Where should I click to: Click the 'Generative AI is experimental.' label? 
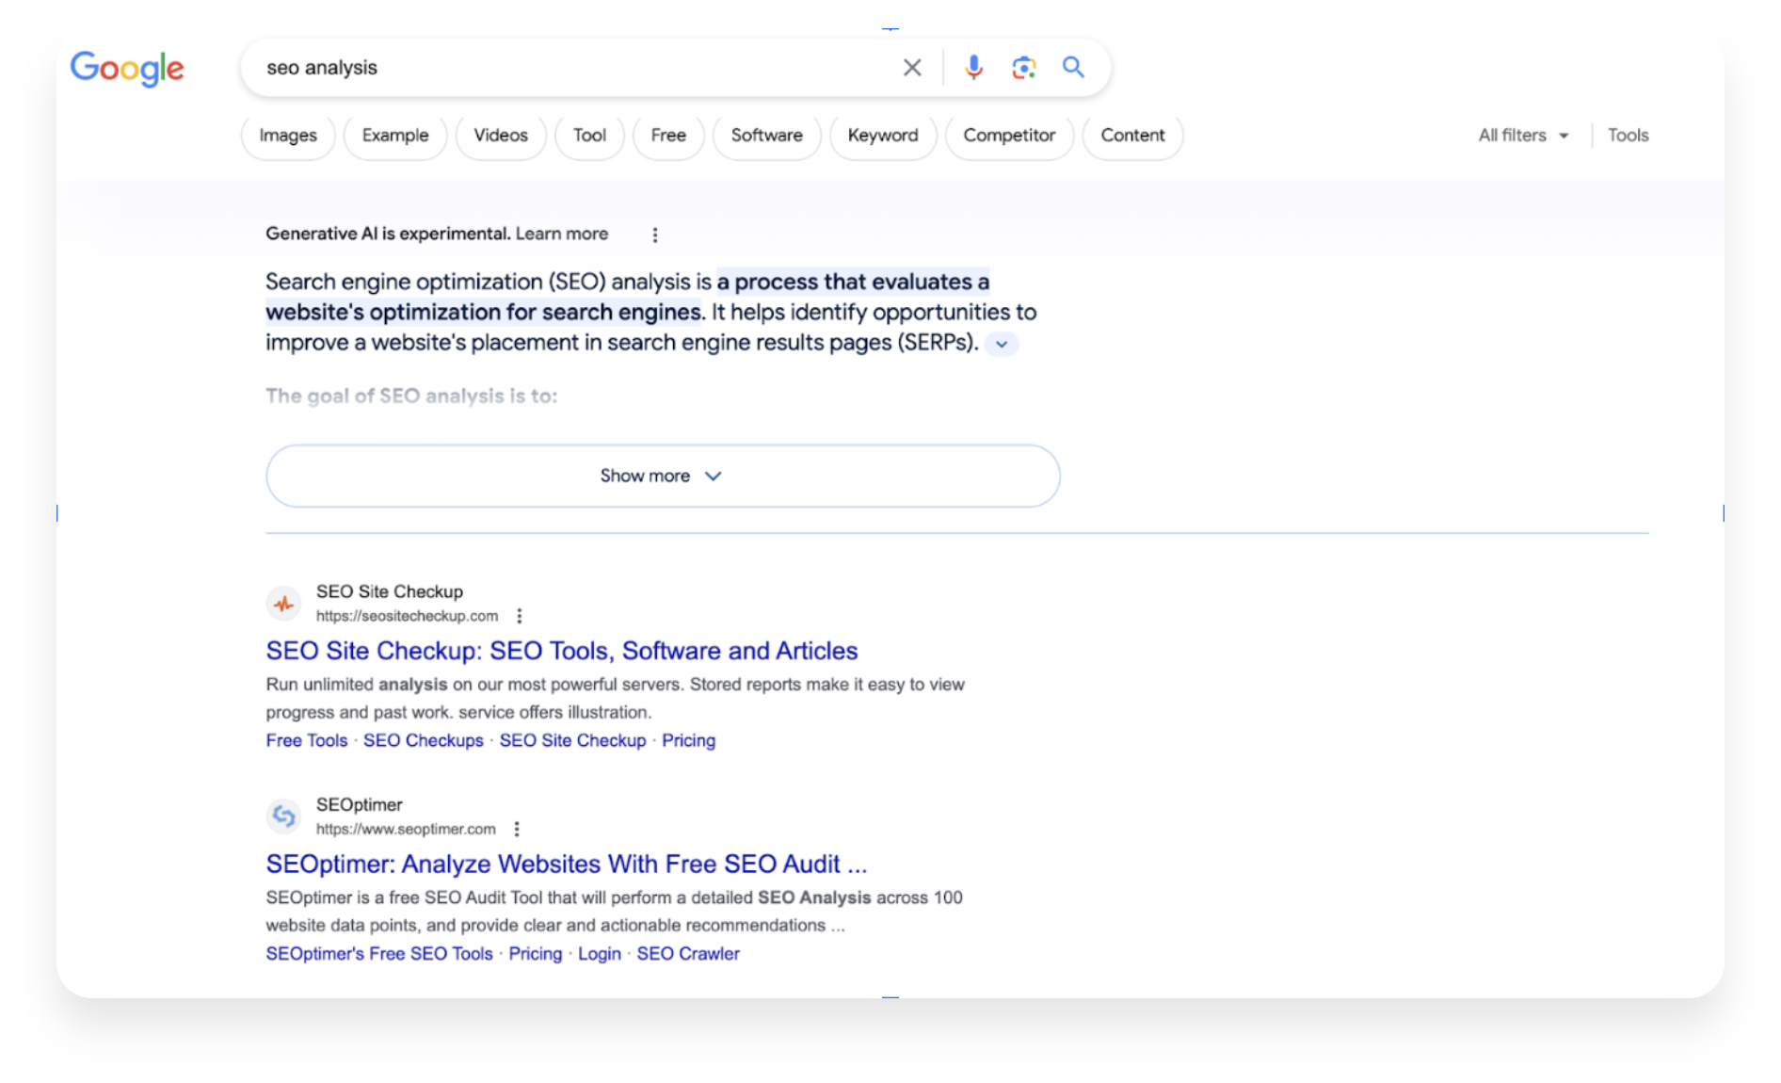[x=388, y=234]
